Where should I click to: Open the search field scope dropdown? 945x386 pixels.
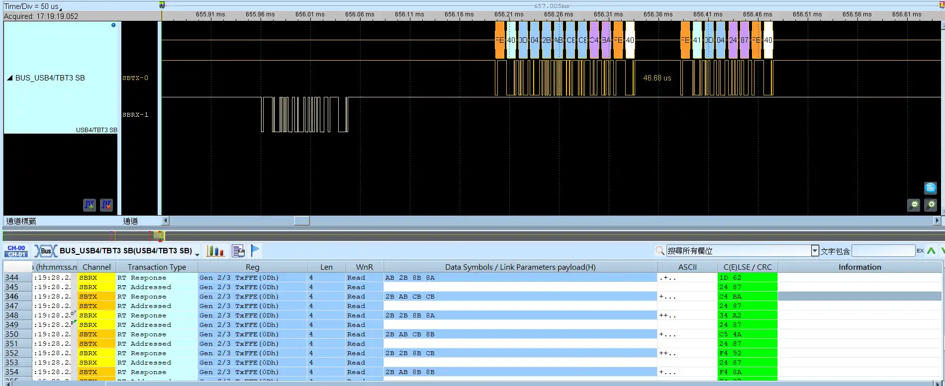point(815,251)
